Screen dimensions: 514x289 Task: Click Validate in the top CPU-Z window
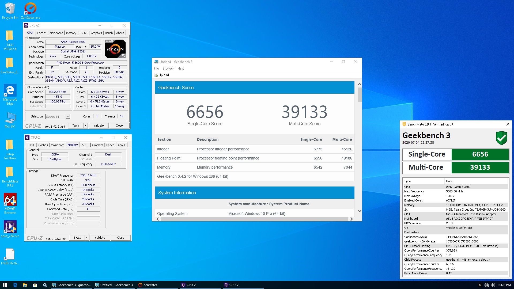tap(99, 126)
